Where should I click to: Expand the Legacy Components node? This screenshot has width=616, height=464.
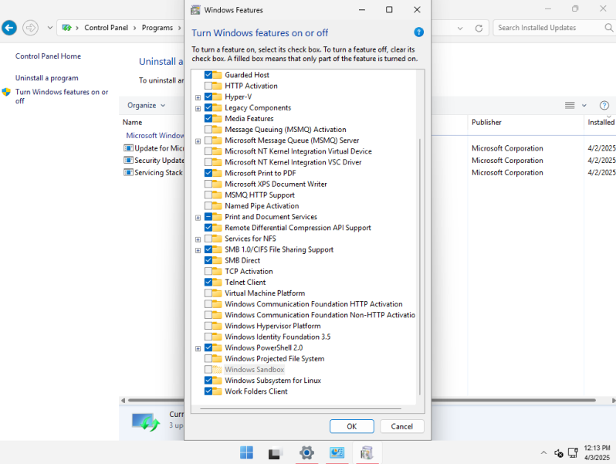pos(198,108)
